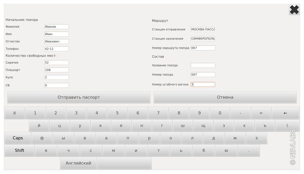Click the Отправить паспорт button

coord(79,97)
